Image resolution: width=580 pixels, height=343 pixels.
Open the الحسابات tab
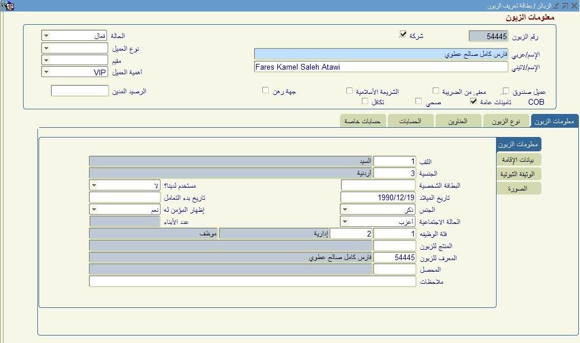(410, 121)
